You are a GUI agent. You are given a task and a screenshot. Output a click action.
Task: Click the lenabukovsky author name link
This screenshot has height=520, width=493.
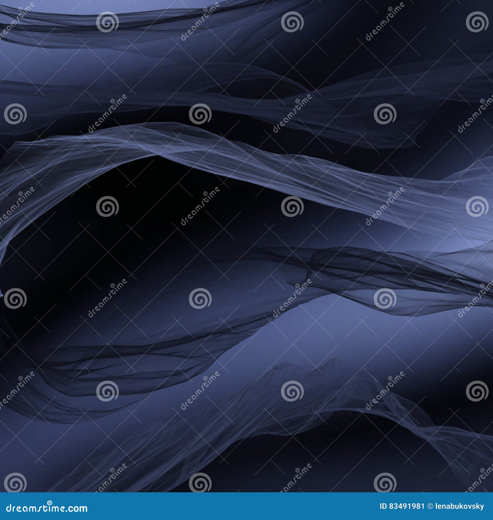coord(460,506)
